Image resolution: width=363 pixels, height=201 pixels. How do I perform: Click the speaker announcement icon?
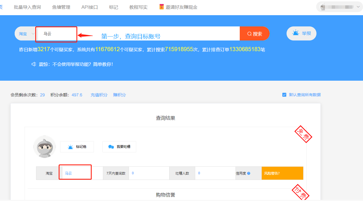[x=34, y=64]
